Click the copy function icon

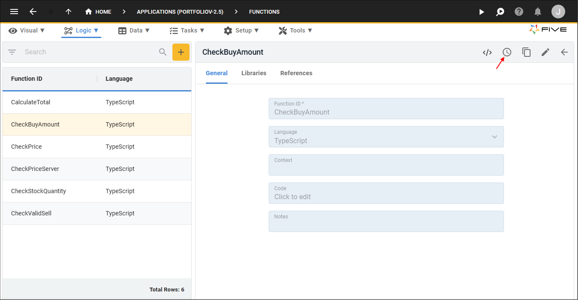coord(527,52)
